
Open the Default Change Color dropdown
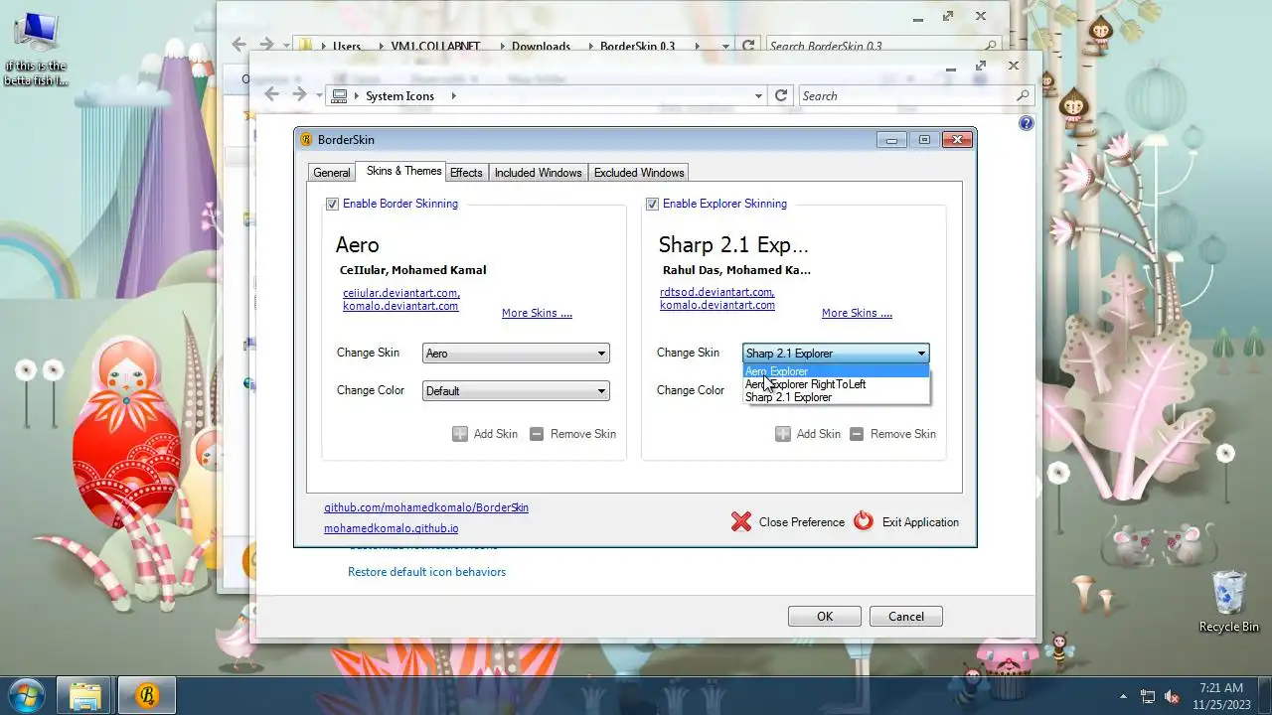(x=516, y=391)
